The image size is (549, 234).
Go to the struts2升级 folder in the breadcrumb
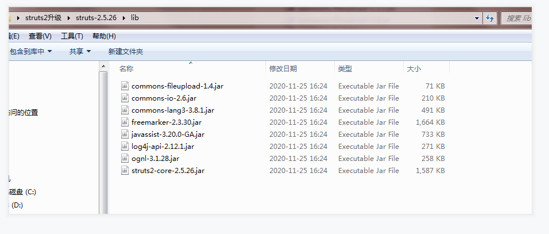(44, 18)
